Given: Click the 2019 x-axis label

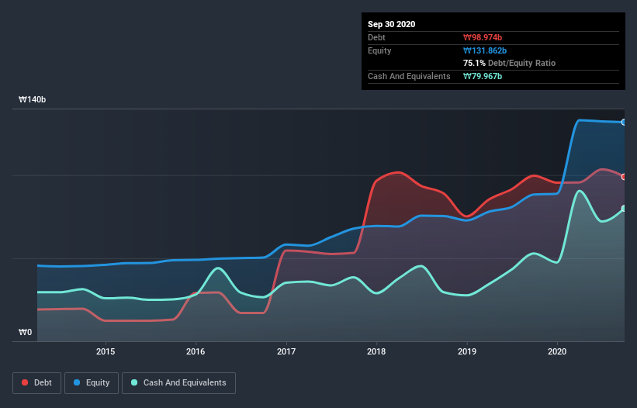Looking at the screenshot, I should coord(467,351).
